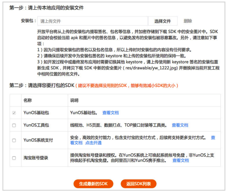Check the YunOS系统支付 checkbox
Viewport: 228px width, 193px height.
coord(14,140)
